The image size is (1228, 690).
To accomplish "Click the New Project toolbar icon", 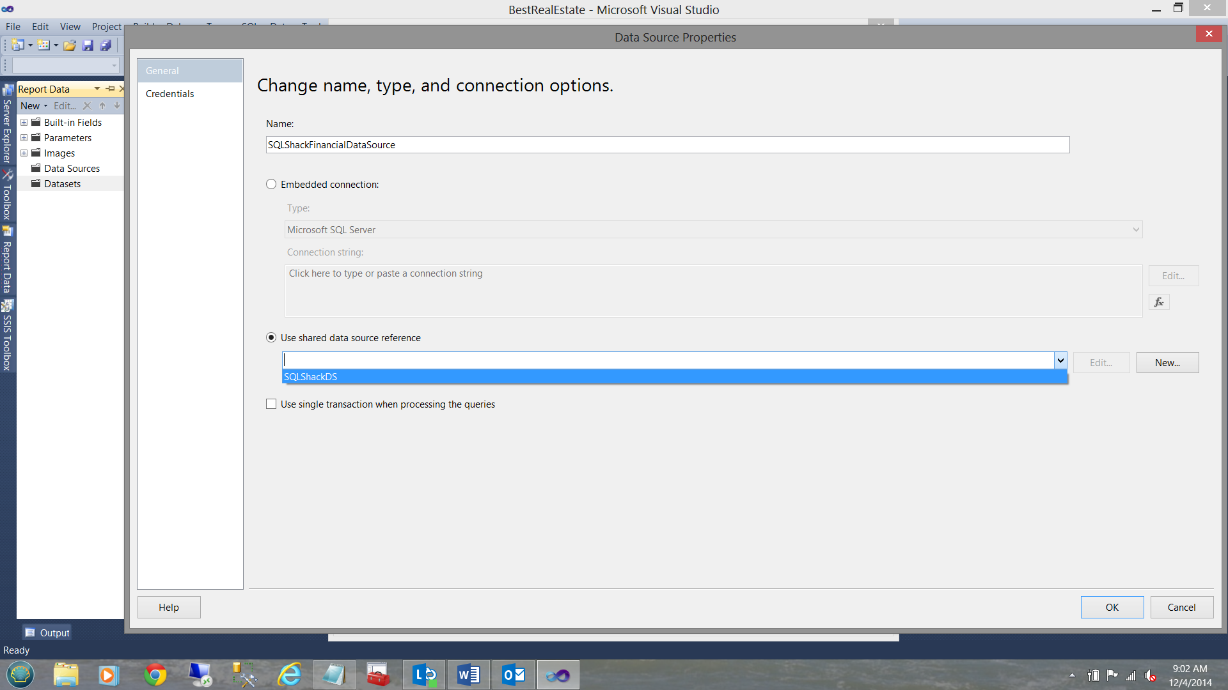I will pyautogui.click(x=18, y=45).
